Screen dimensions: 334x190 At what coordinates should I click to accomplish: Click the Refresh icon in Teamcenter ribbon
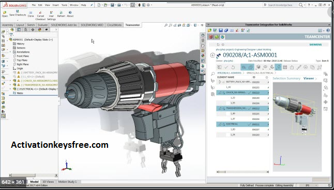point(61,12)
